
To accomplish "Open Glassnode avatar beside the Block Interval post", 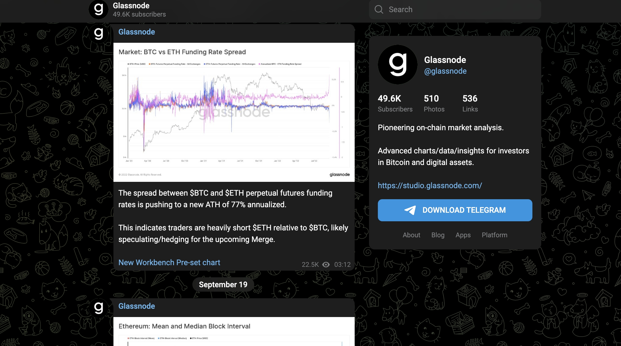I will coord(99,308).
